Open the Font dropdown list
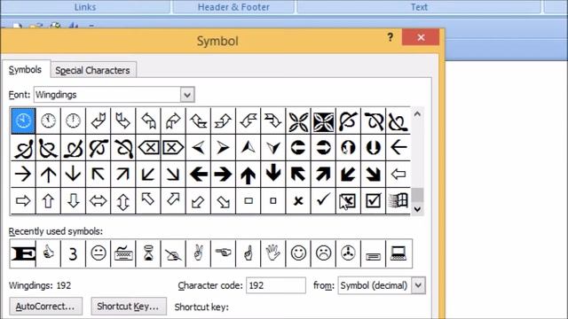Viewport: 568px width, 319px height. pyautogui.click(x=187, y=95)
